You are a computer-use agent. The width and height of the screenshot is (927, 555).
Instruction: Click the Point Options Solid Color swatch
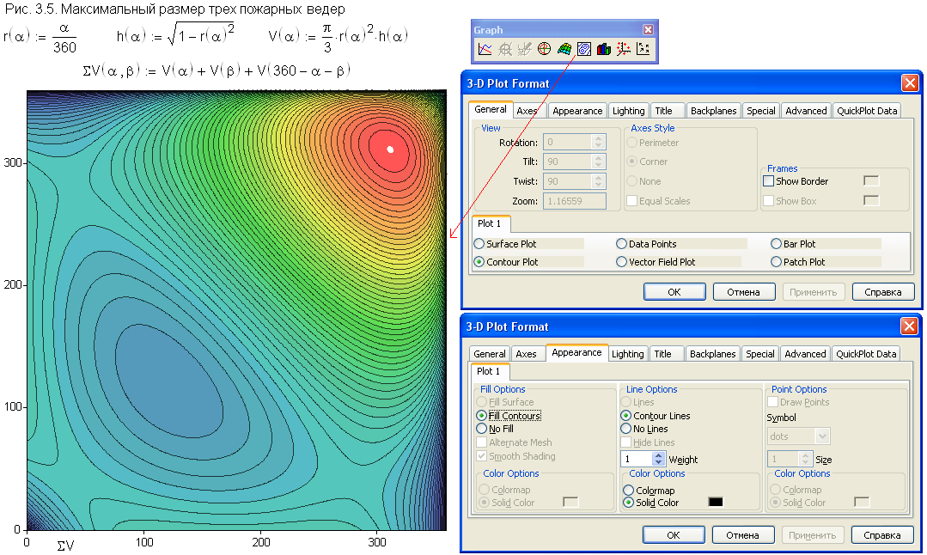[x=862, y=502]
